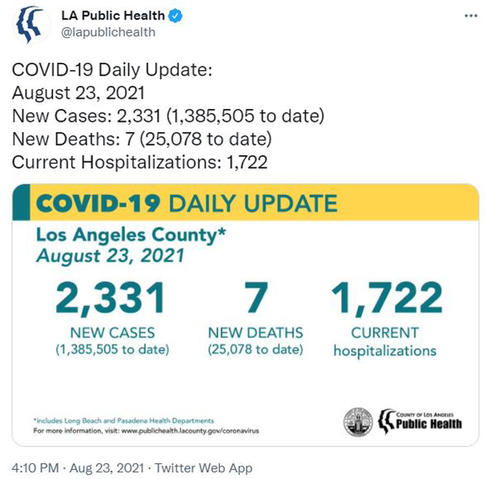The image size is (486, 479).
Task: Click the County of Los Angeles seal
Action: (x=358, y=422)
